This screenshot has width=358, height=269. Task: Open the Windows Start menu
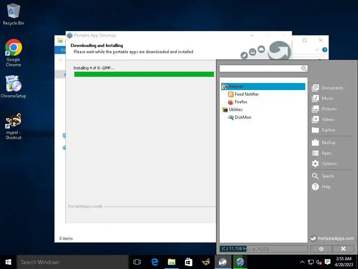point(8,262)
